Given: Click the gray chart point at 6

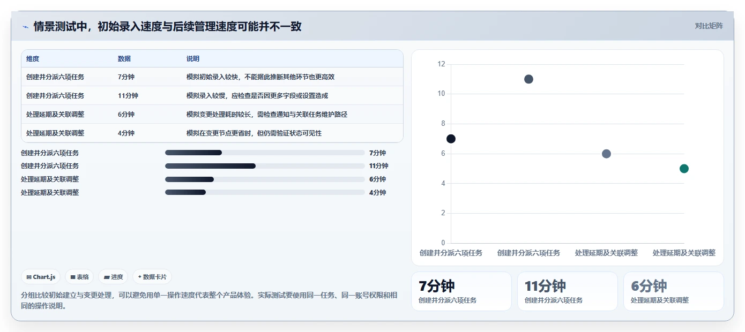Looking at the screenshot, I should pyautogui.click(x=606, y=154).
